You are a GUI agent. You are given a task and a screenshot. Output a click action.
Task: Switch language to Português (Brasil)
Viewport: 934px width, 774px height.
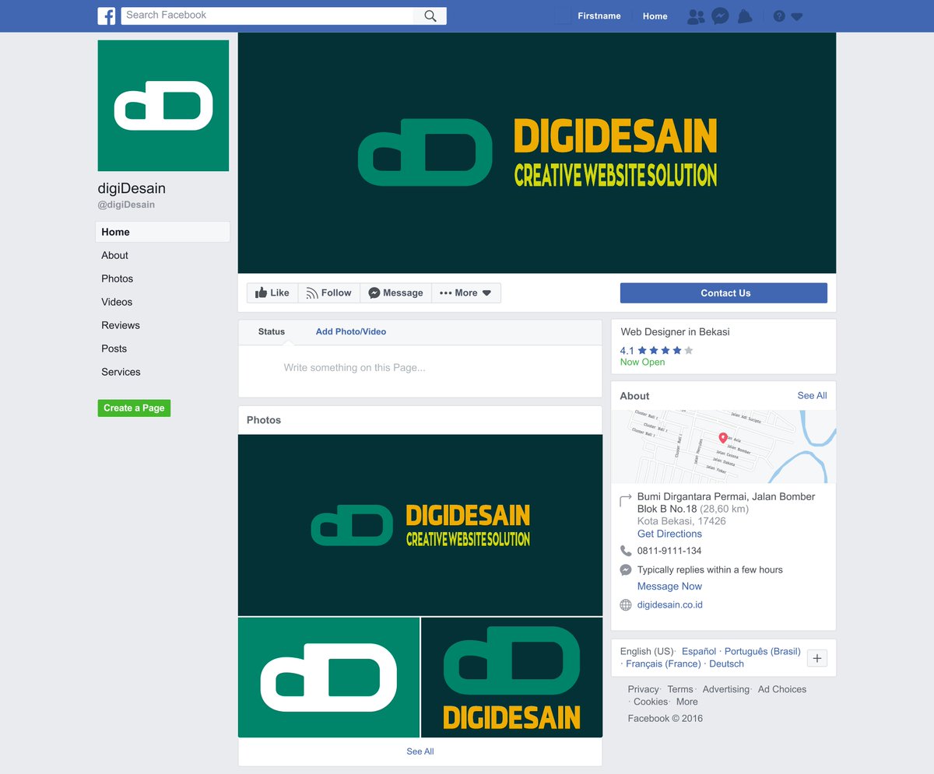point(763,651)
